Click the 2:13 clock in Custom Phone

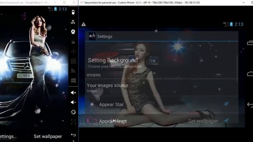tap(239, 24)
